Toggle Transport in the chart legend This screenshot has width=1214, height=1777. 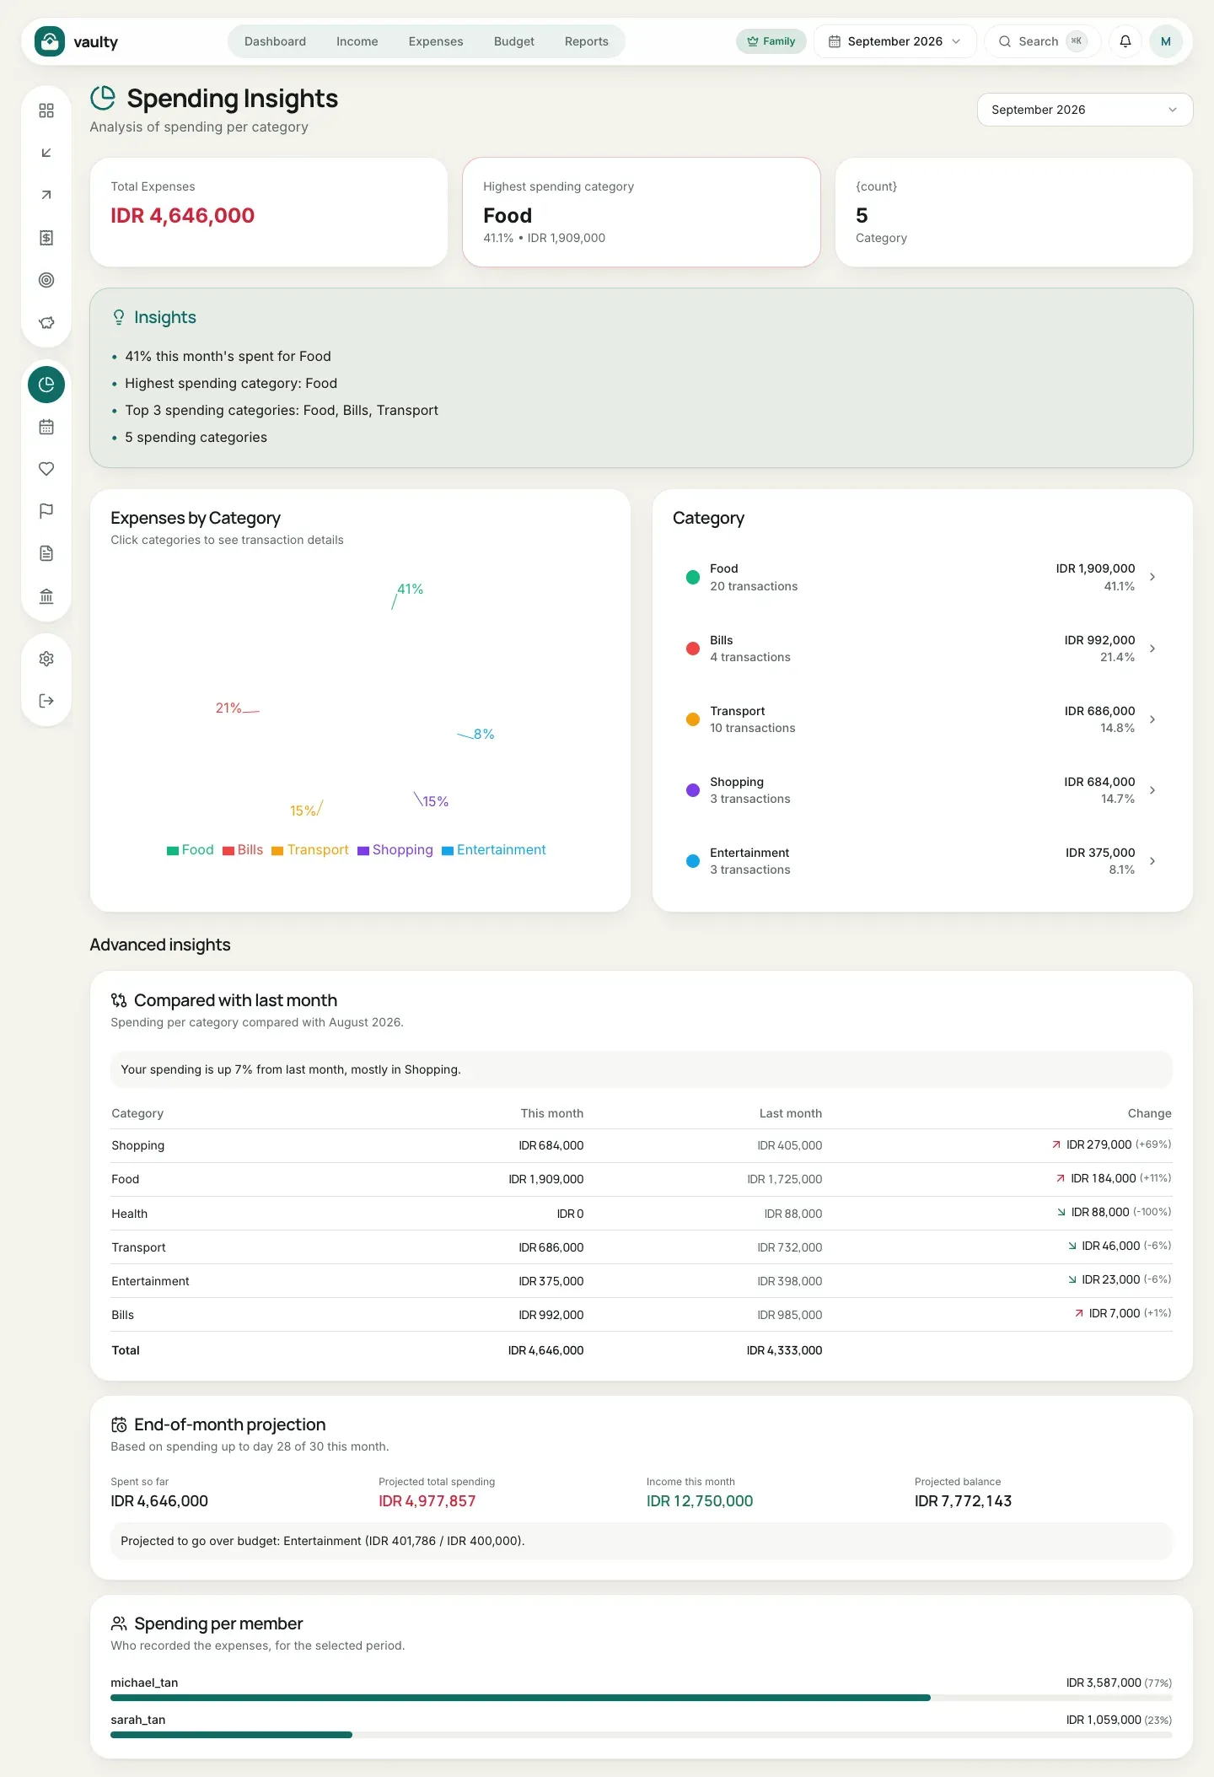(310, 850)
